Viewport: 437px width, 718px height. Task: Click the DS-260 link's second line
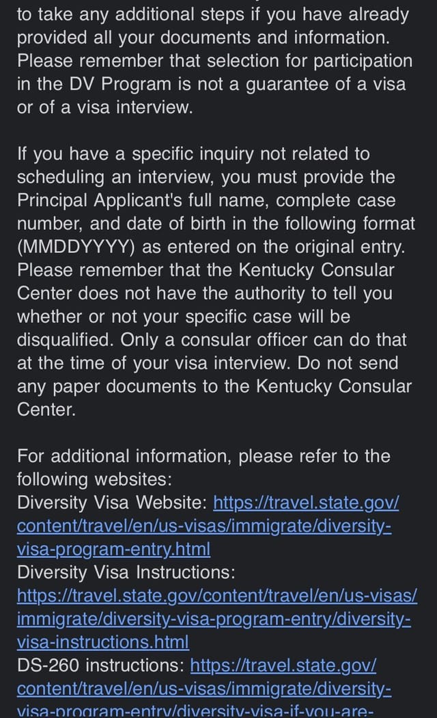click(204, 689)
